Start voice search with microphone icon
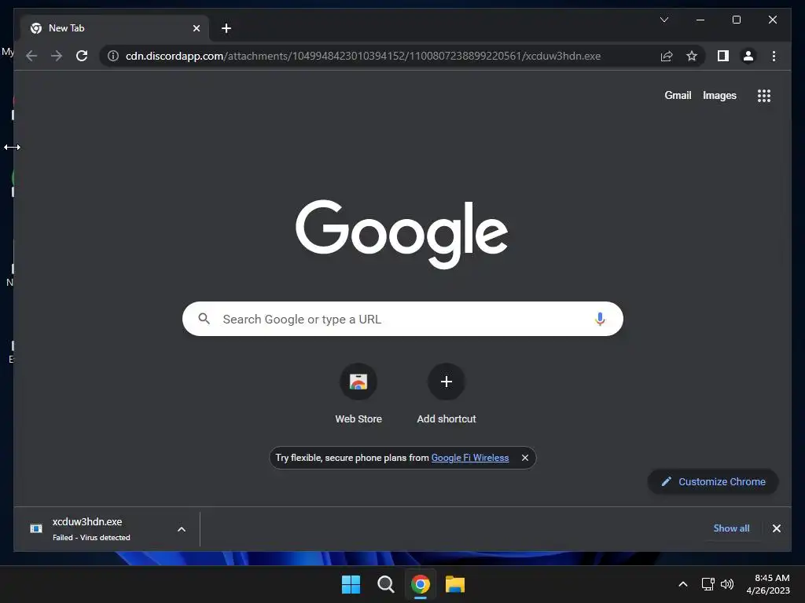 click(x=600, y=319)
